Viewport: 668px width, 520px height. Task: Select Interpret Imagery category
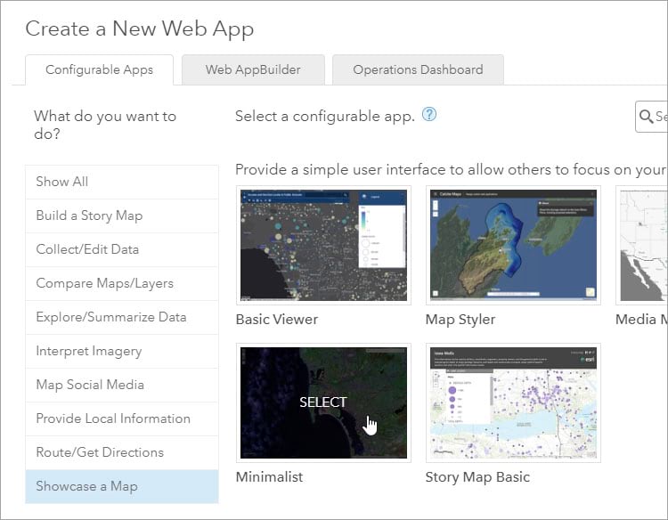pyautogui.click(x=121, y=351)
